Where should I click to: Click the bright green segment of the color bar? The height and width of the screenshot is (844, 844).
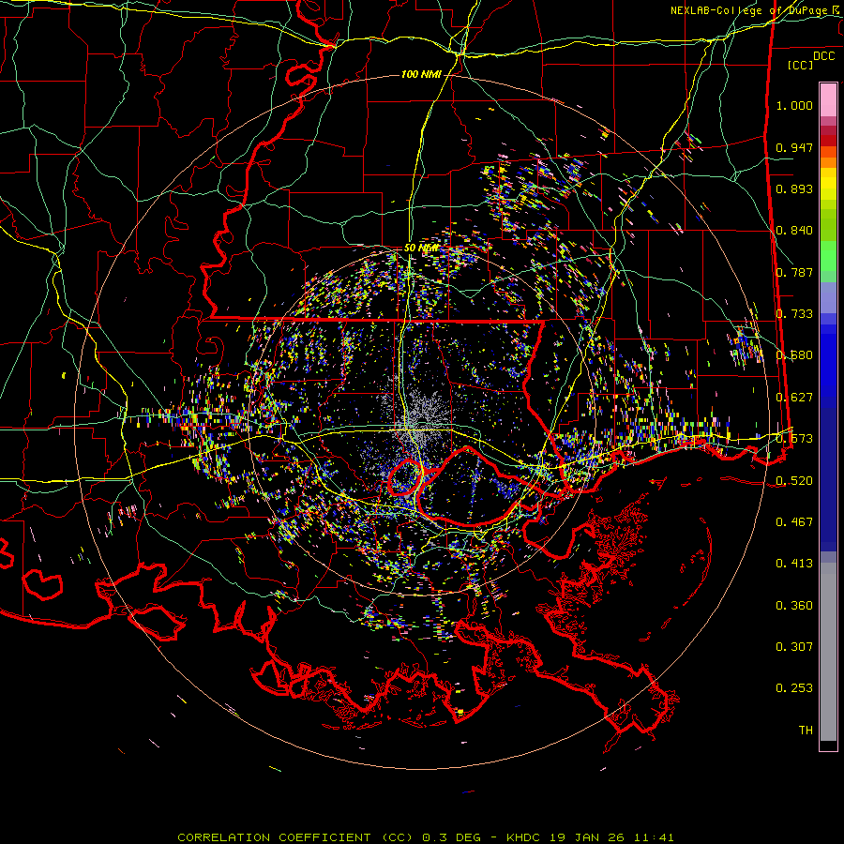[828, 256]
